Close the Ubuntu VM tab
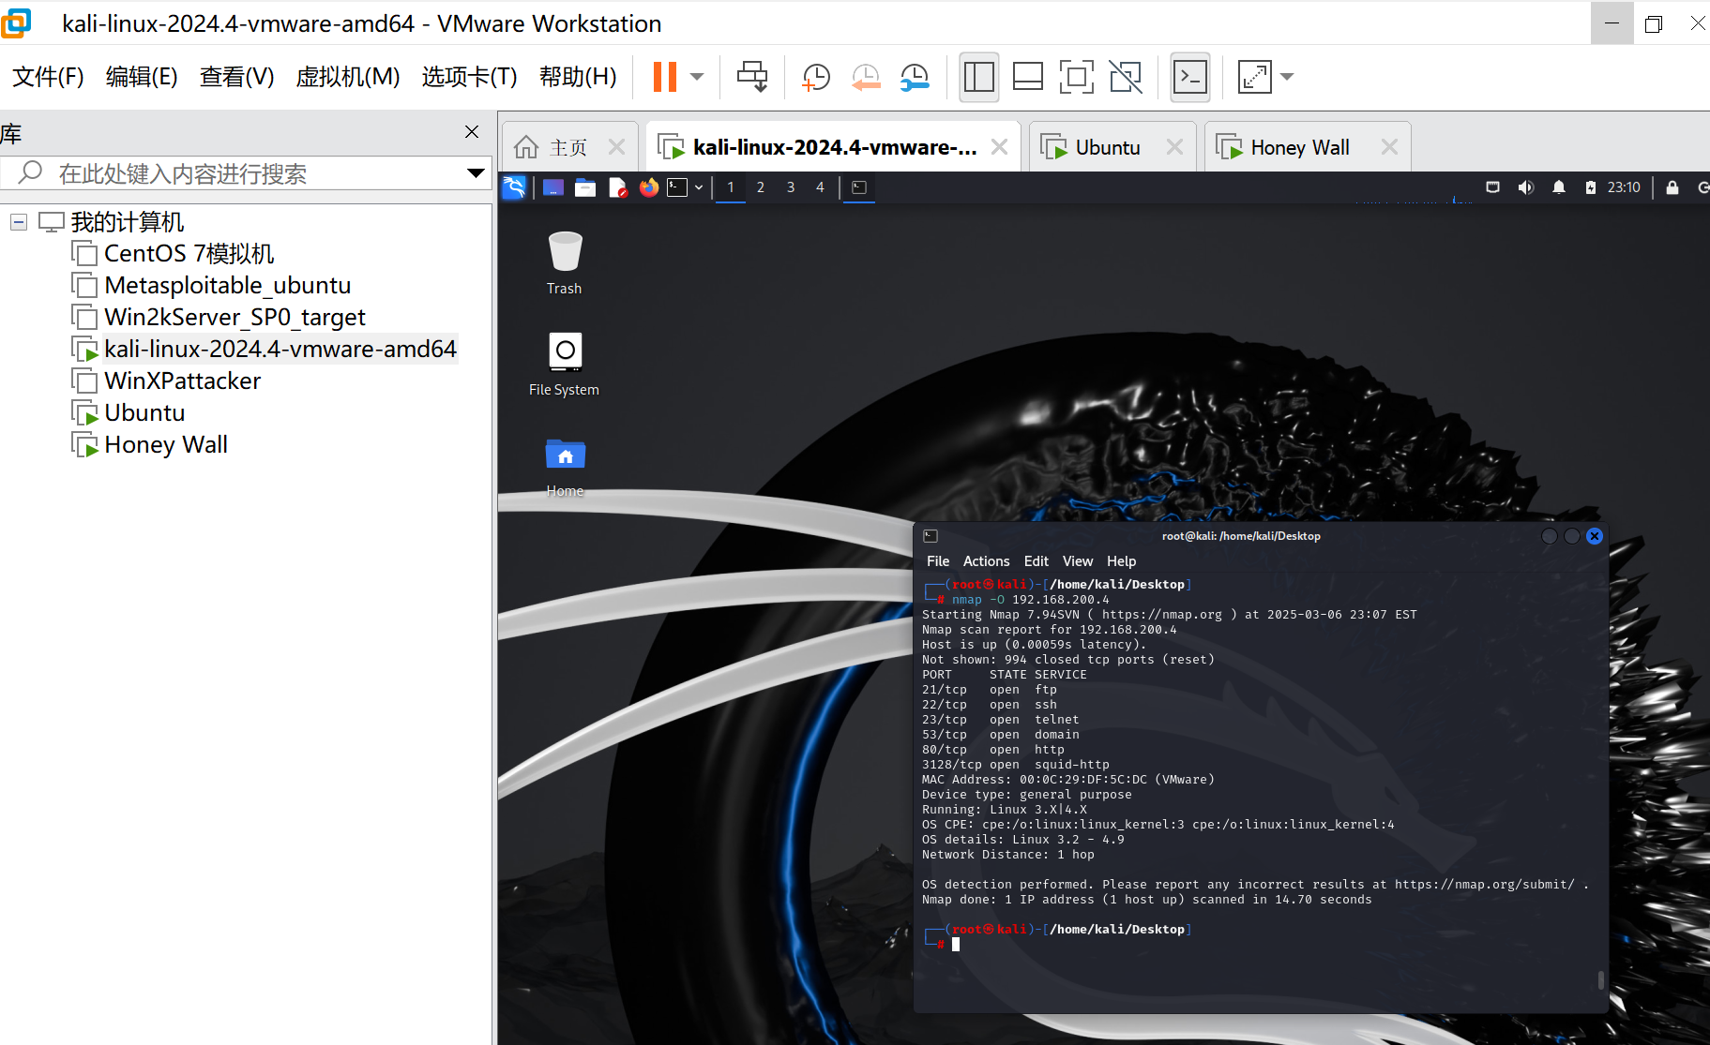This screenshot has width=1710, height=1045. (x=1174, y=147)
